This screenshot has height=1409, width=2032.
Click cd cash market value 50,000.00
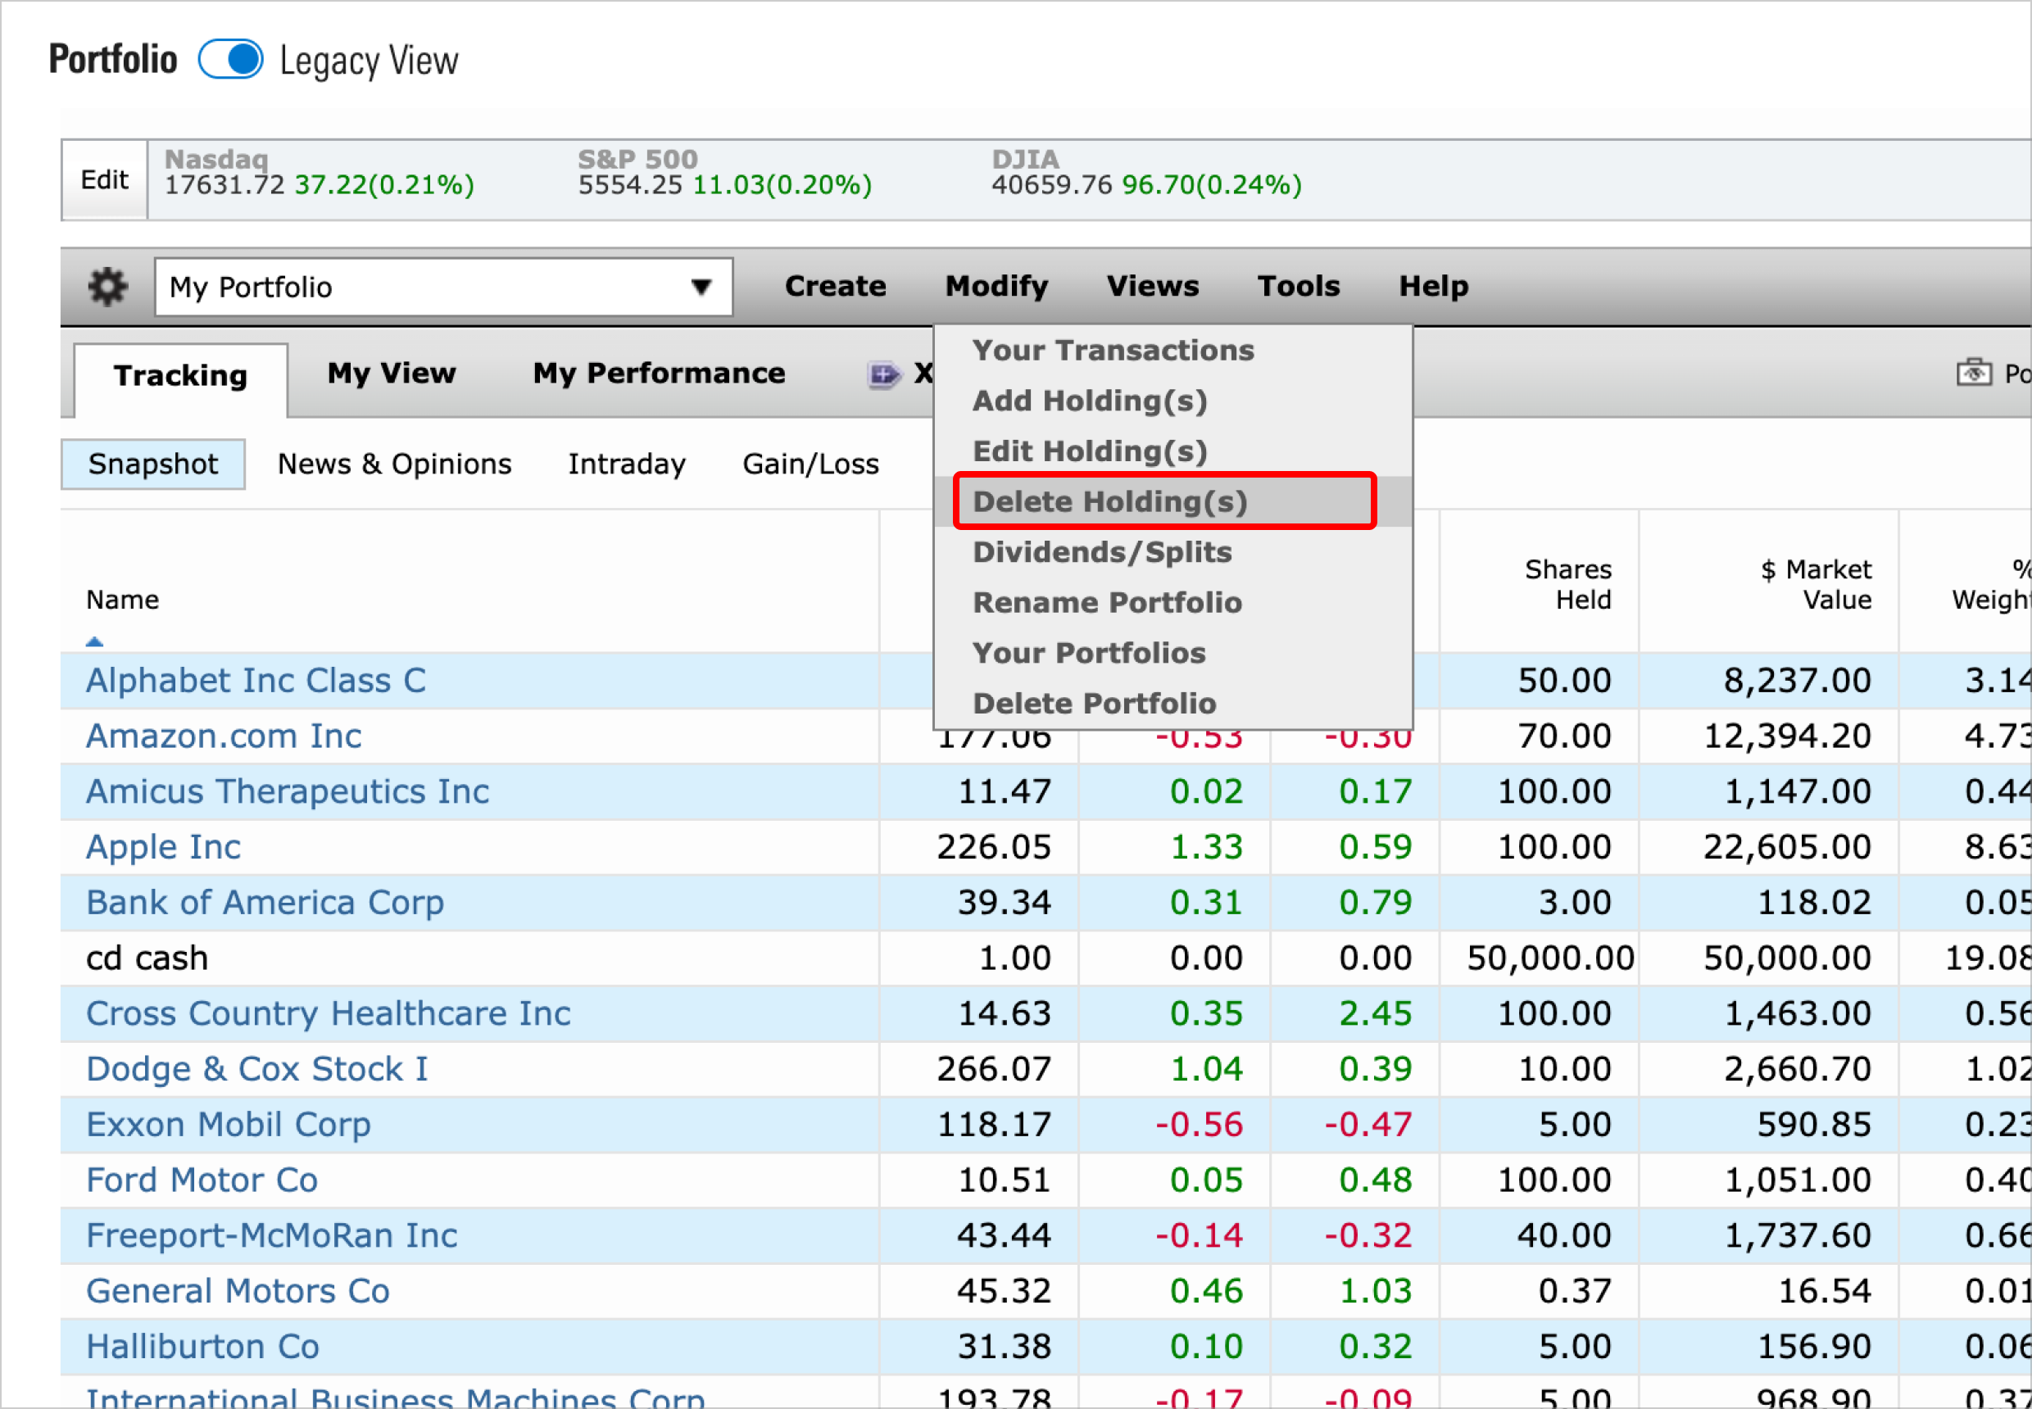1787,958
